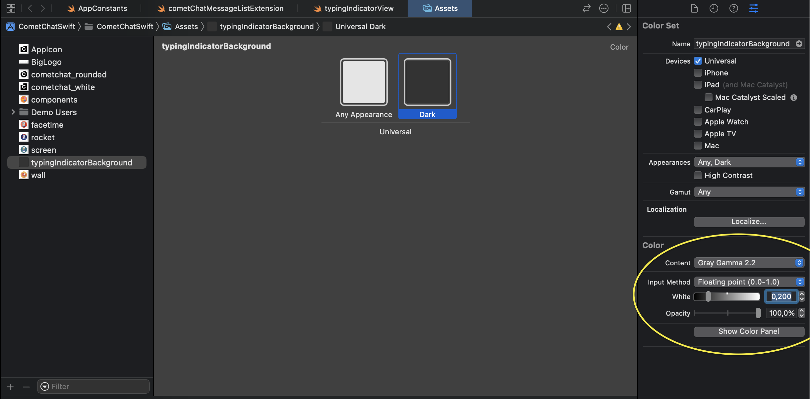Click the Show Color Panel button
Screen dimensions: 810x399
749,331
